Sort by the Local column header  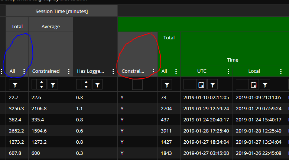click(x=254, y=71)
